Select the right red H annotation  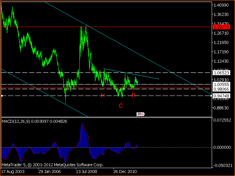click(134, 95)
